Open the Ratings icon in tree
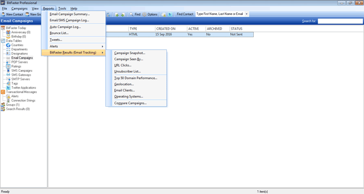Screen dimensions: 364x194 (8, 66)
